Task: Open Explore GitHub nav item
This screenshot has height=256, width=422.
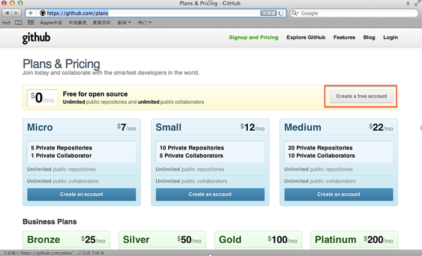Action: [x=306, y=37]
